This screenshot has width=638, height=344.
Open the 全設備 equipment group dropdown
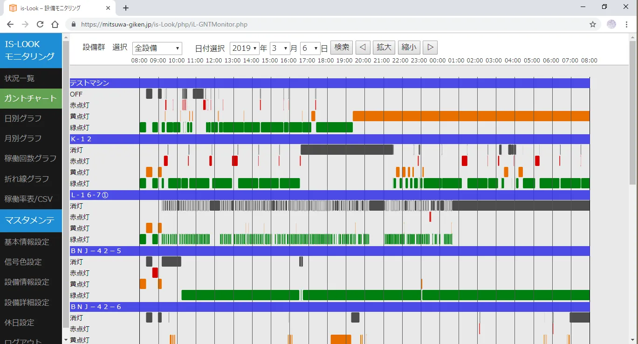pyautogui.click(x=157, y=48)
